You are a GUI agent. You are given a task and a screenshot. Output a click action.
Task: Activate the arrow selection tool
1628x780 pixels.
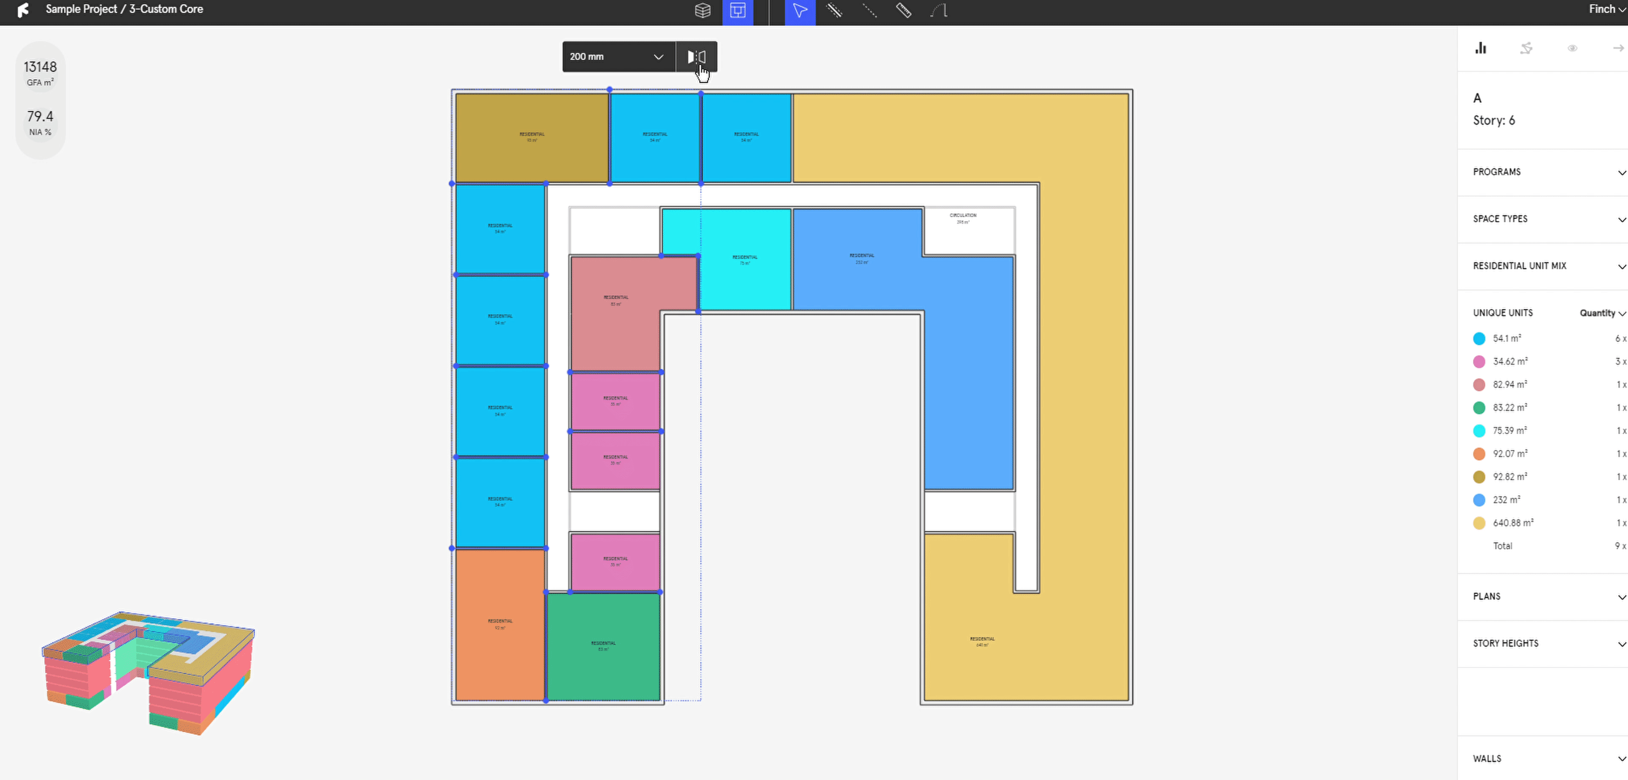(x=799, y=11)
